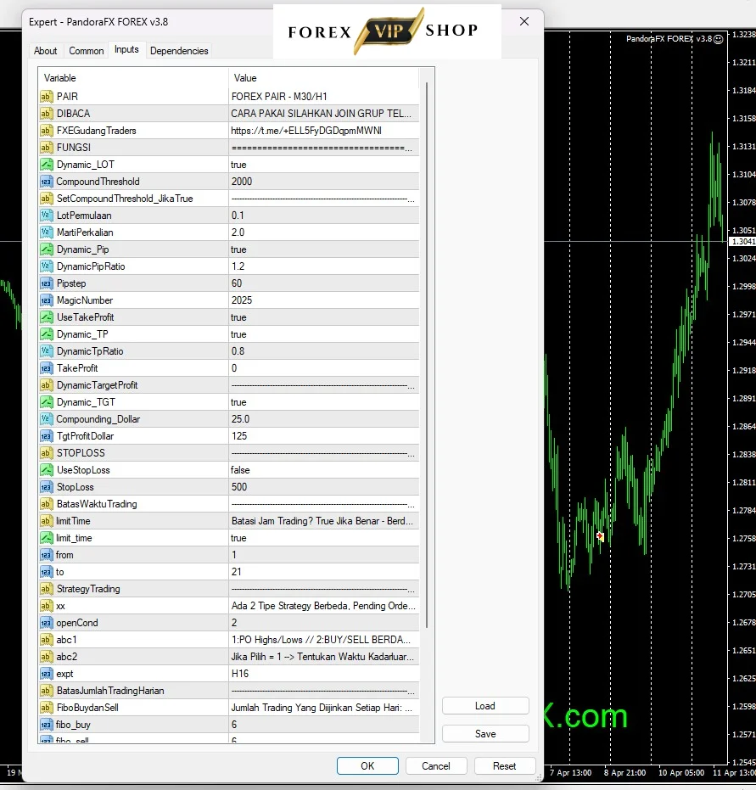
Task: Click the integer icon beside TgtProfitDollar
Action: pos(46,436)
